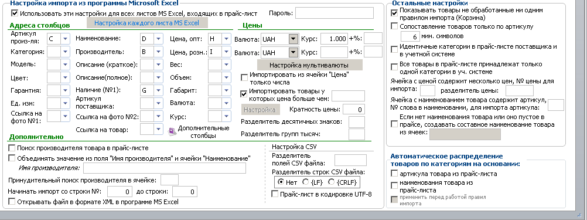Expand Описание (краткое) column dropdown
This screenshot has width=587, height=220.
(x=158, y=65)
